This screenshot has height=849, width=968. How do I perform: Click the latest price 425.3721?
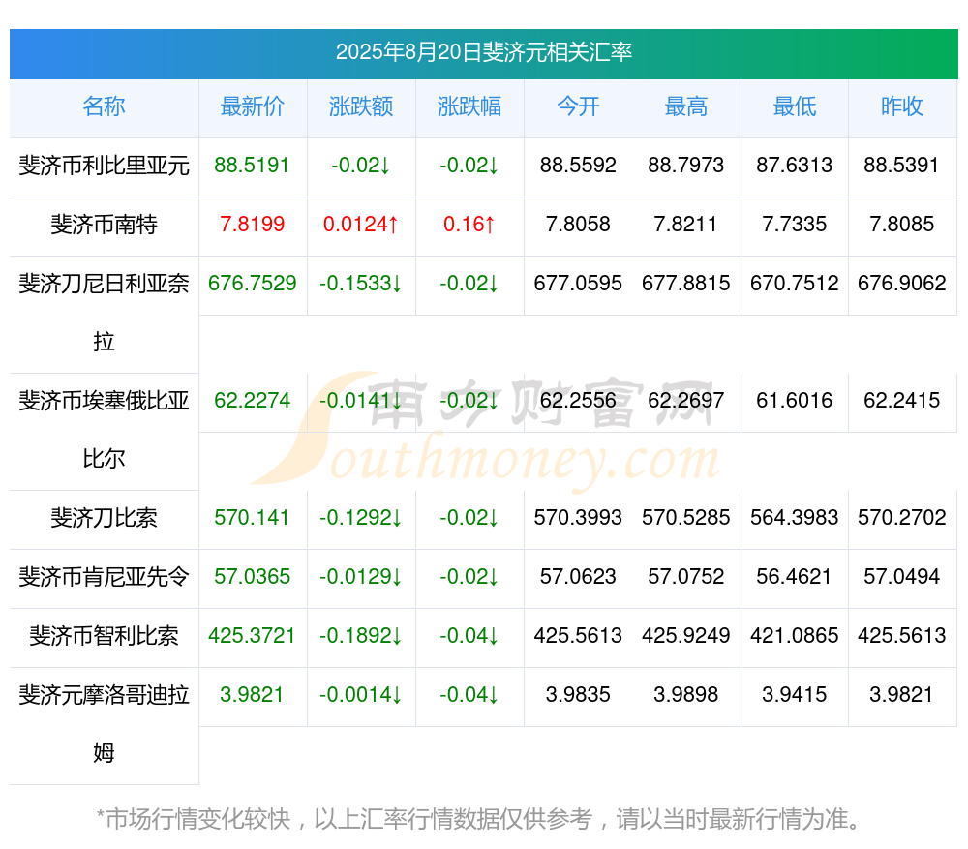[252, 635]
